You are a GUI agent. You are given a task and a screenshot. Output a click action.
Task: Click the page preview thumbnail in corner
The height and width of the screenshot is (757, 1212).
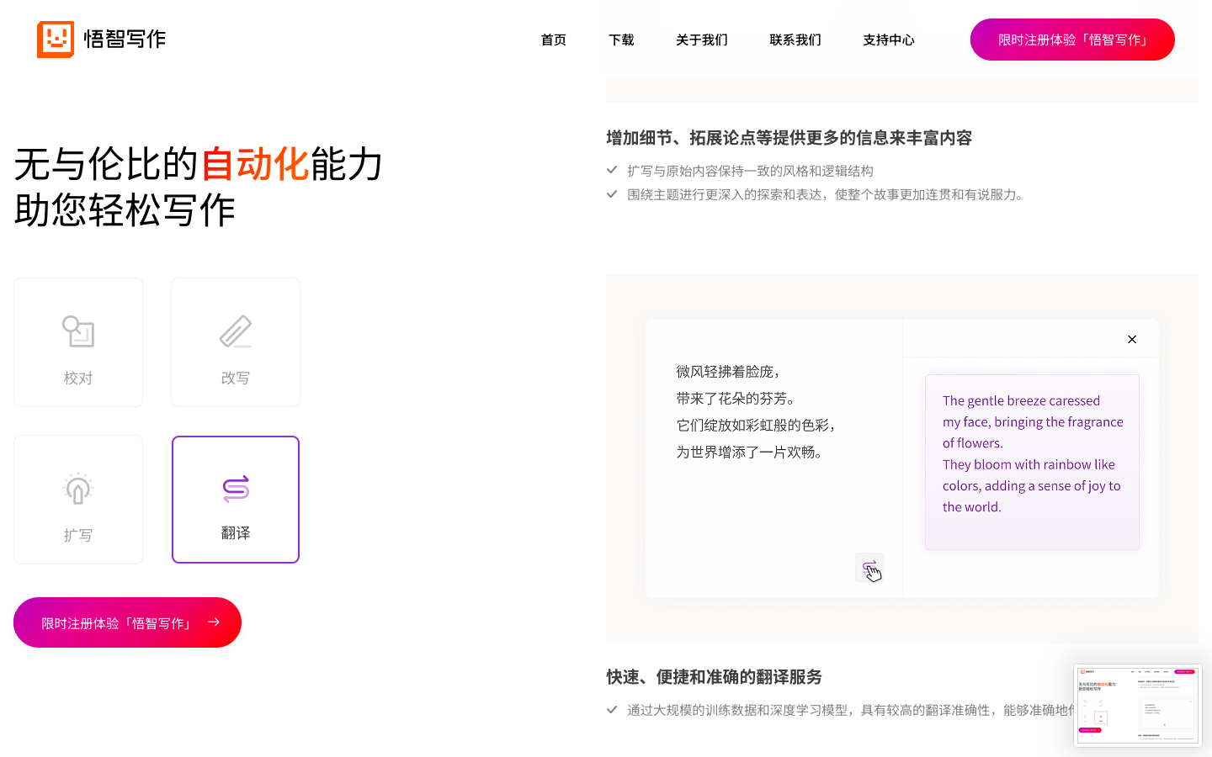tap(1137, 705)
